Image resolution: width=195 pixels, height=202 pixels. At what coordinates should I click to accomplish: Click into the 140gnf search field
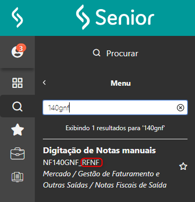(x=115, y=107)
